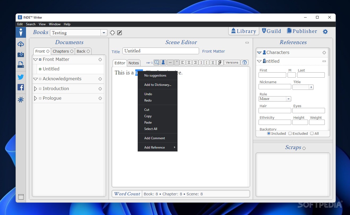The width and height of the screenshot is (350, 215).
Task: Click the export document sidebar icon
Action: 21,65
